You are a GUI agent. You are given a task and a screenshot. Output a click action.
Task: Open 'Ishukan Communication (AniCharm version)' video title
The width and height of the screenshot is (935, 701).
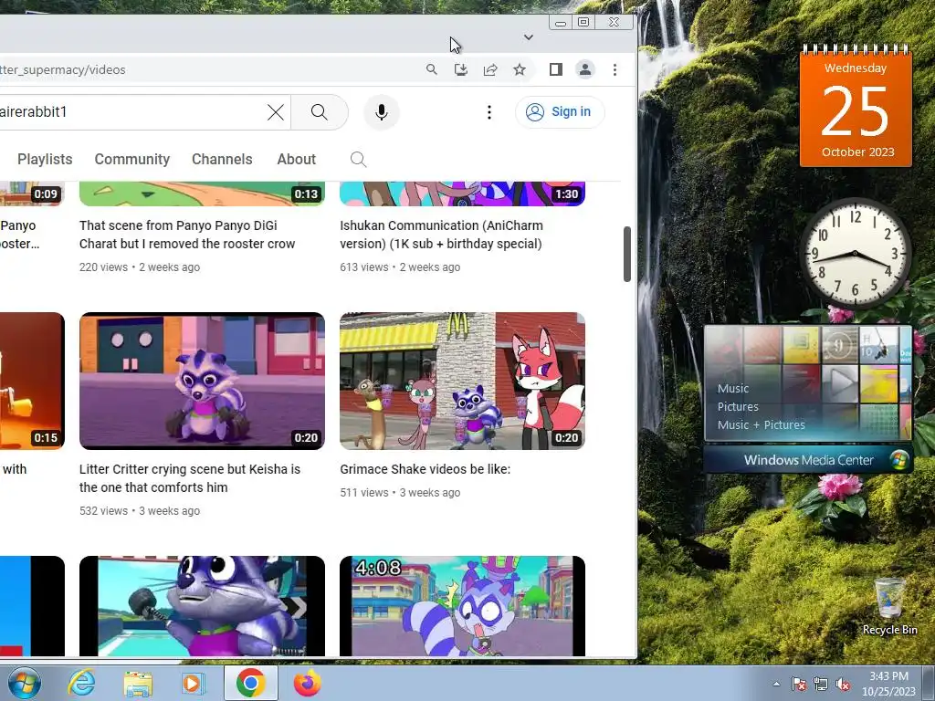point(441,235)
